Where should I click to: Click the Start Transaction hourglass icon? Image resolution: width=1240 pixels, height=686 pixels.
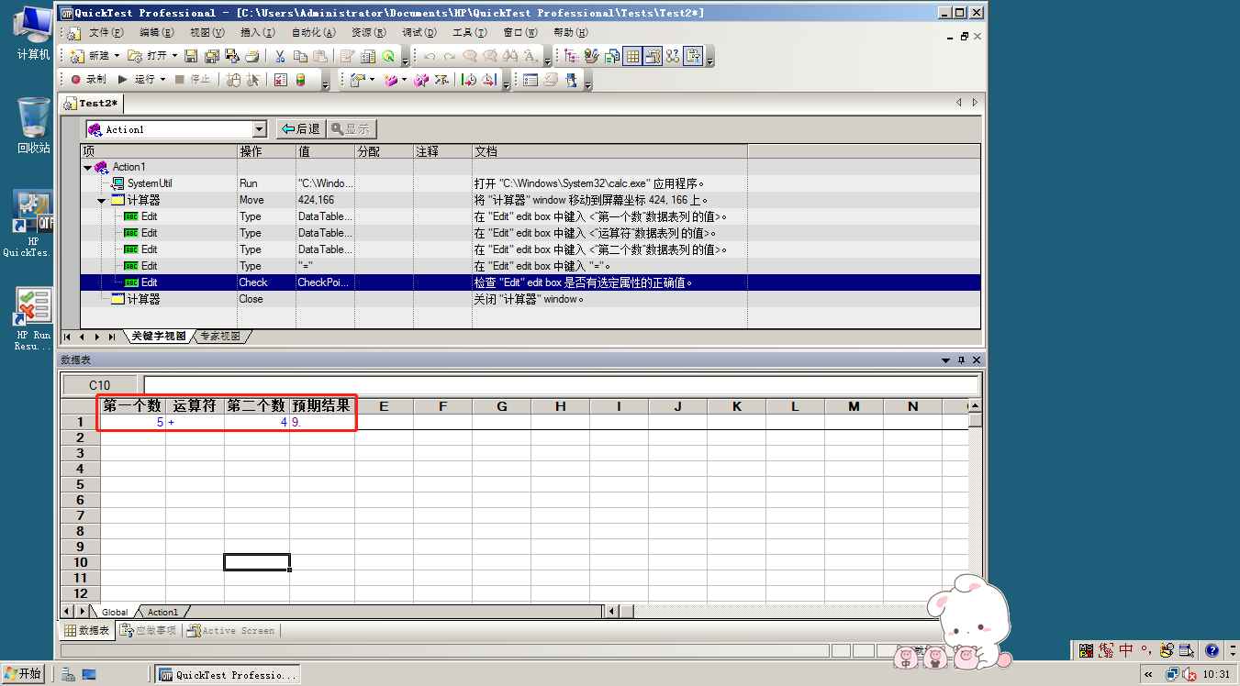tap(468, 80)
